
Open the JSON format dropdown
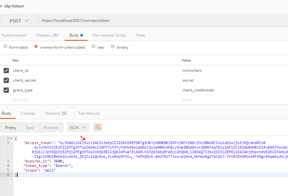78,128
